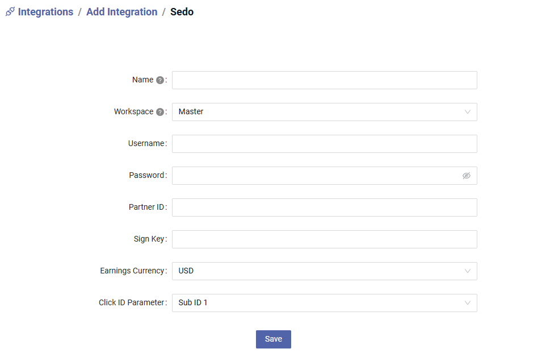Expand the Workspace dropdown arrow
The height and width of the screenshot is (353, 546).
[x=467, y=112]
